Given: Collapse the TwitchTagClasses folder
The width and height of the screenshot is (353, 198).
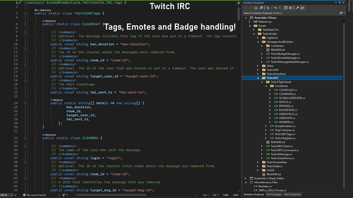Looking at the screenshot, I should pos(262,82).
